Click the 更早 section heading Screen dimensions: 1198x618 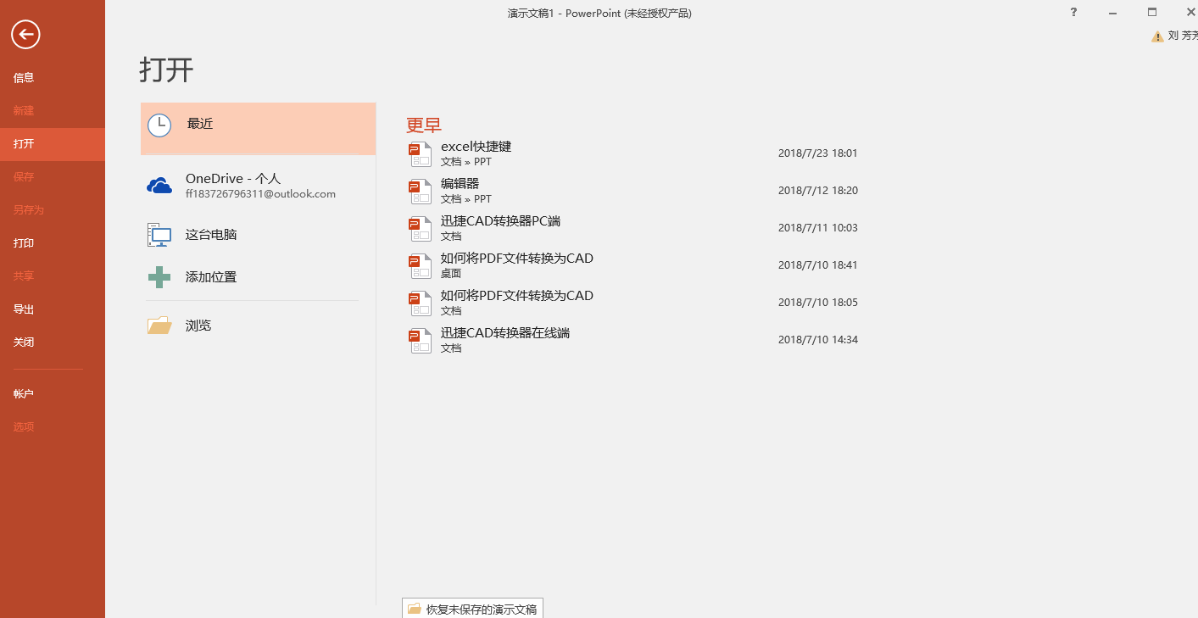point(424,125)
